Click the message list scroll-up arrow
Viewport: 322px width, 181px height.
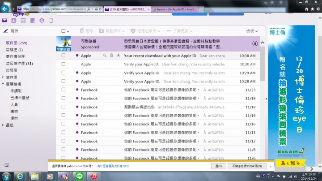[262, 43]
